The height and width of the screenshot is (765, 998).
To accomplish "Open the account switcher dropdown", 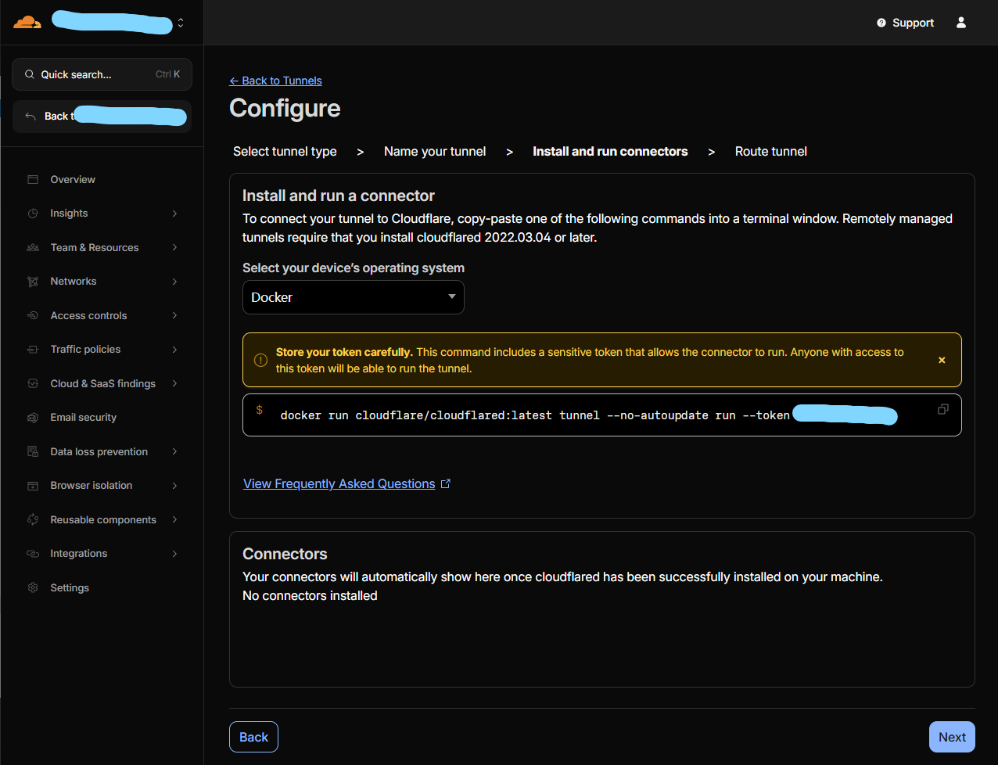I will [x=181, y=23].
